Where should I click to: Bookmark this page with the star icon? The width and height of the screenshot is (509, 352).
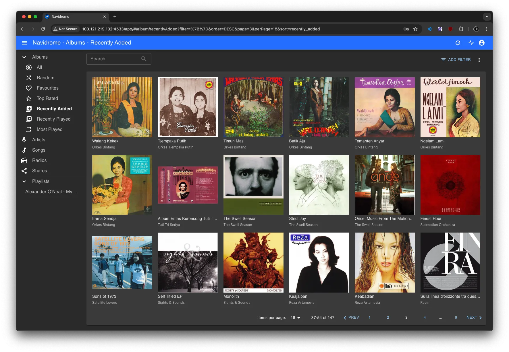pyautogui.click(x=415, y=29)
